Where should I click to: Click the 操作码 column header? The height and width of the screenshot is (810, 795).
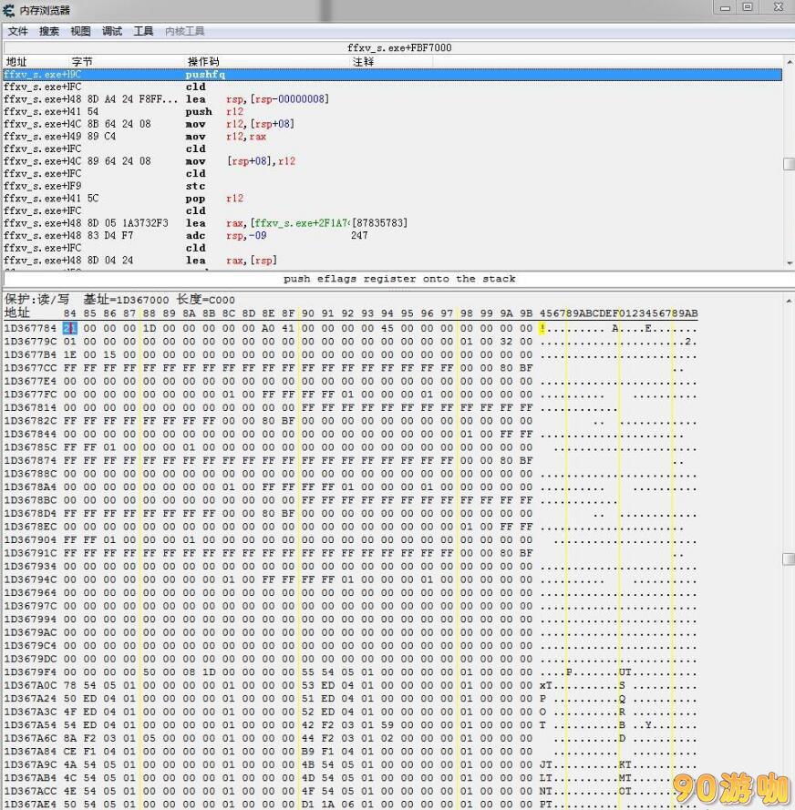tap(203, 61)
